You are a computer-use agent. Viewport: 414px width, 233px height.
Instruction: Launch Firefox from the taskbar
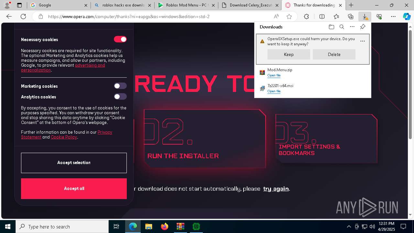point(164,227)
